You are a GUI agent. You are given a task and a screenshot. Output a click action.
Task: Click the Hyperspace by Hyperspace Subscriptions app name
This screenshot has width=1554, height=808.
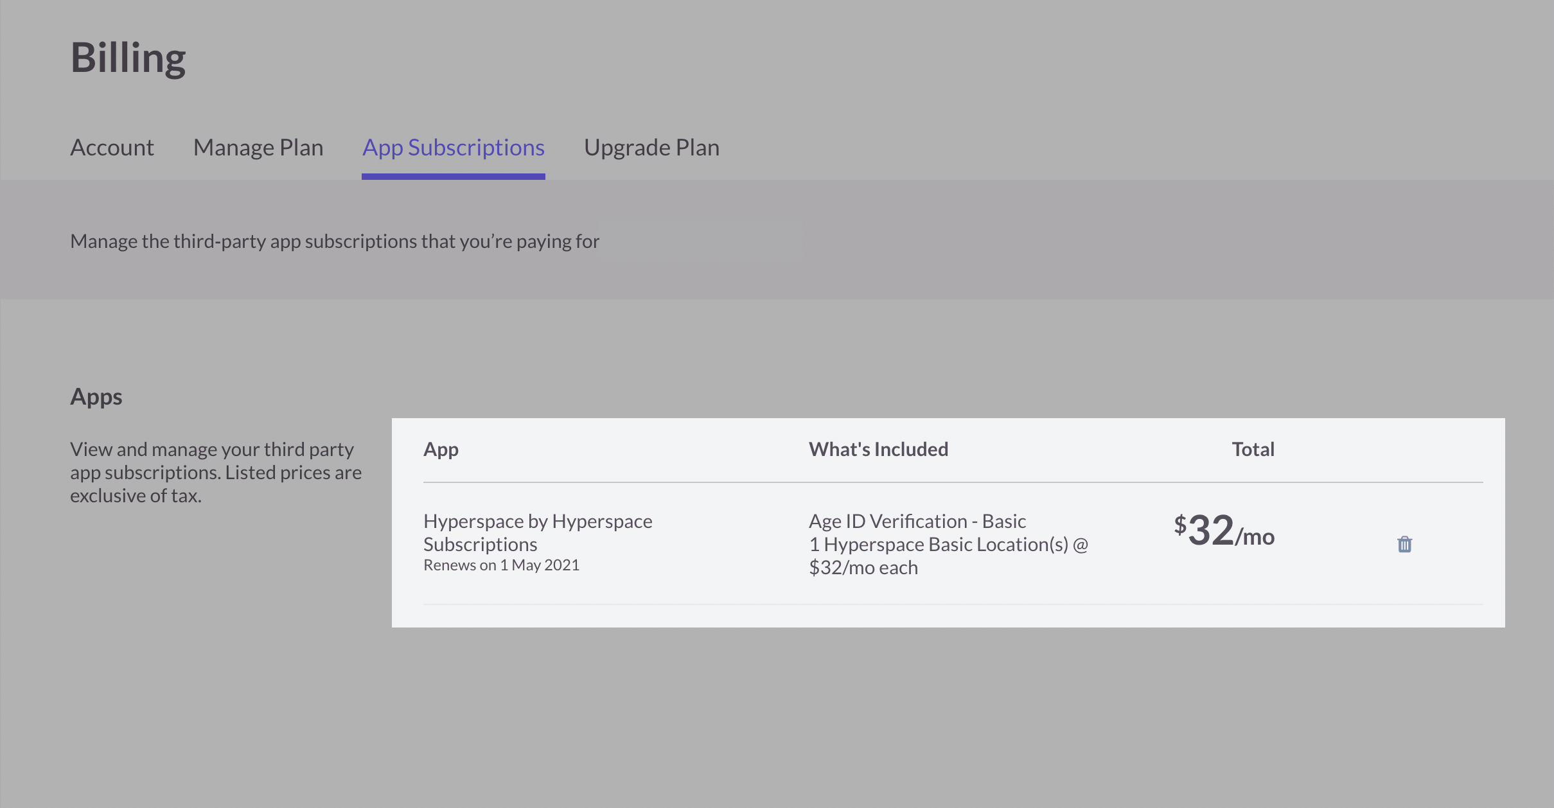click(538, 522)
